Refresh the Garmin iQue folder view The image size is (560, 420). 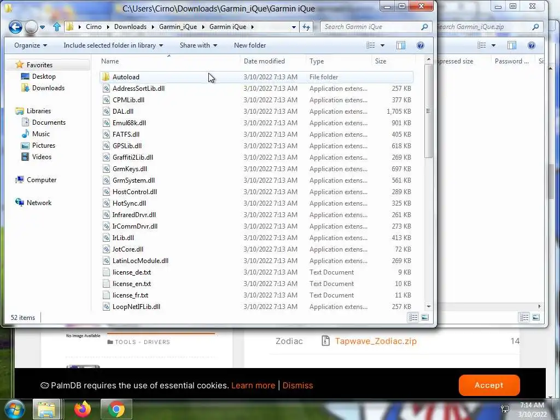306,27
